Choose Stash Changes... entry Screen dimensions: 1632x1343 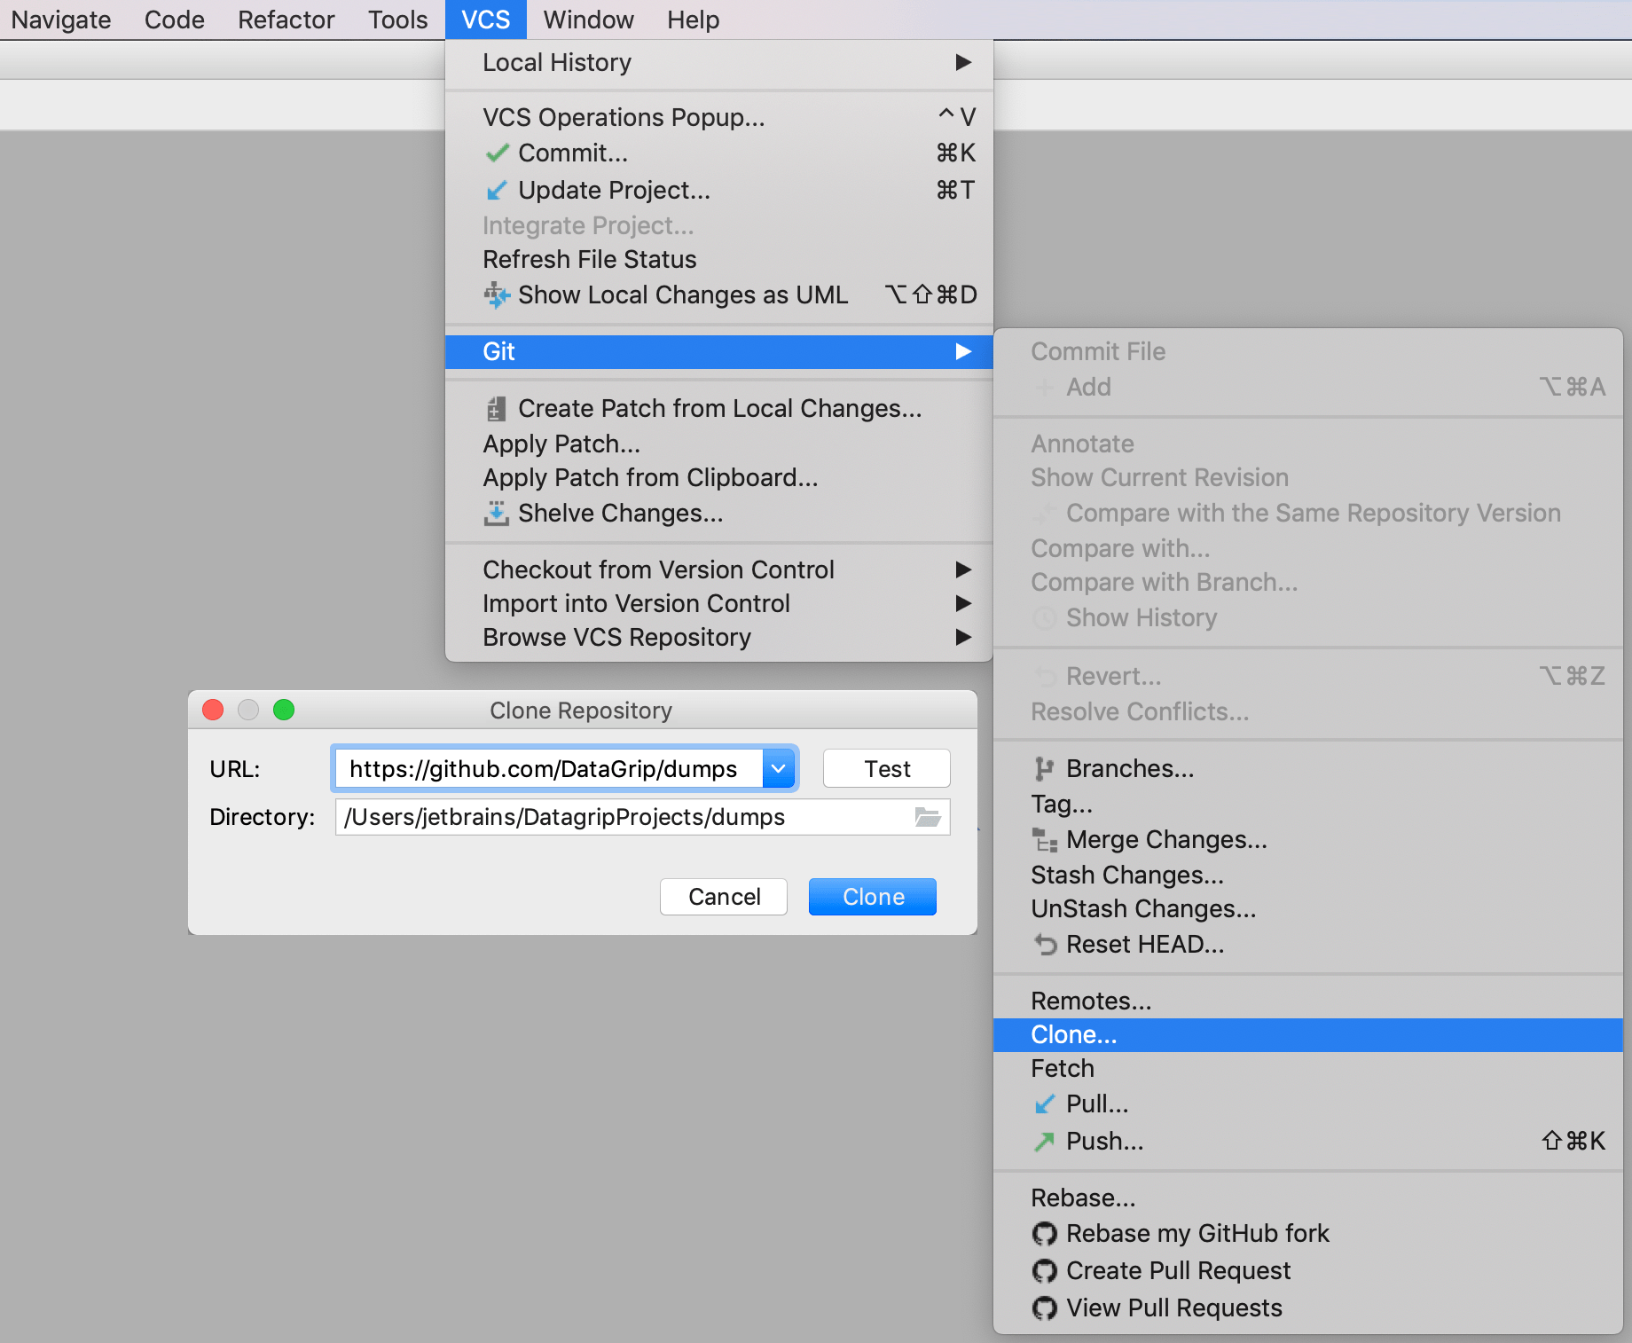click(x=1308, y=875)
